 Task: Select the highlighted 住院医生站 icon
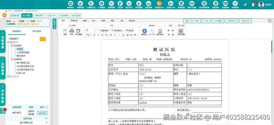[159, 3]
